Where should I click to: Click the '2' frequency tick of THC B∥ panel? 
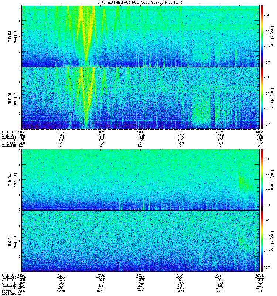coord(20,256)
